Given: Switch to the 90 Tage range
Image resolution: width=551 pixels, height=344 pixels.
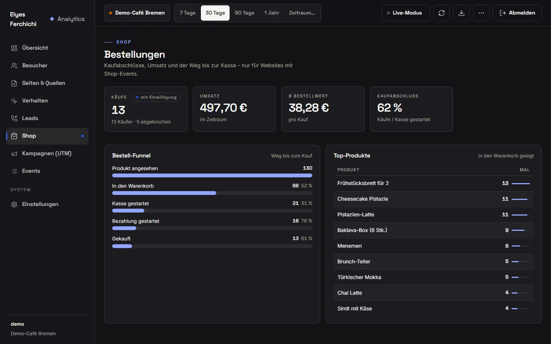Looking at the screenshot, I should (245, 13).
